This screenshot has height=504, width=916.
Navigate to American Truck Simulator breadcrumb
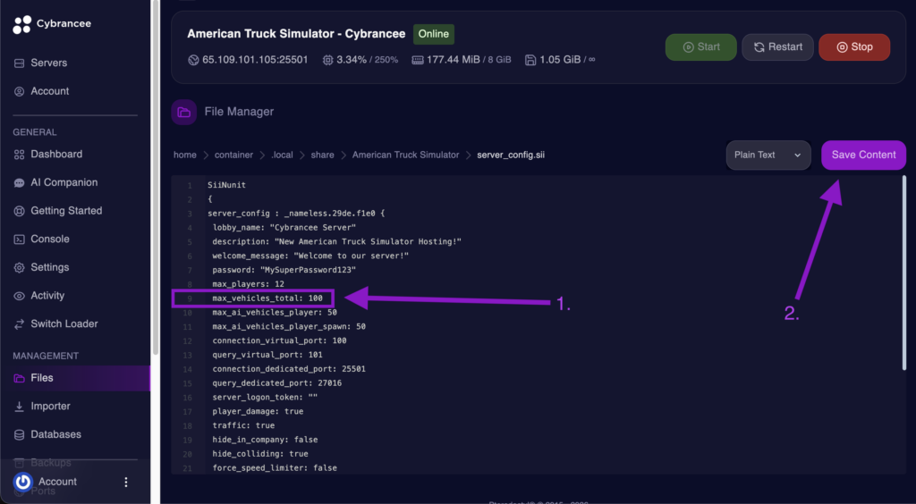point(405,155)
